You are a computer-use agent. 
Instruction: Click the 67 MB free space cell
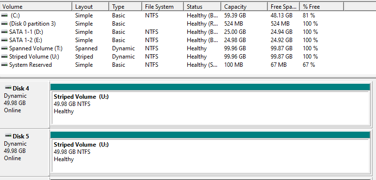click(x=278, y=65)
